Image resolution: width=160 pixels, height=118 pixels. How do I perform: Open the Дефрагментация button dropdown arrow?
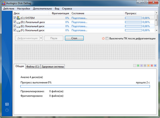pos(41,38)
